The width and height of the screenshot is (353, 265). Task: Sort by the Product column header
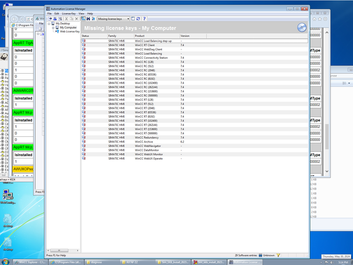point(157,36)
